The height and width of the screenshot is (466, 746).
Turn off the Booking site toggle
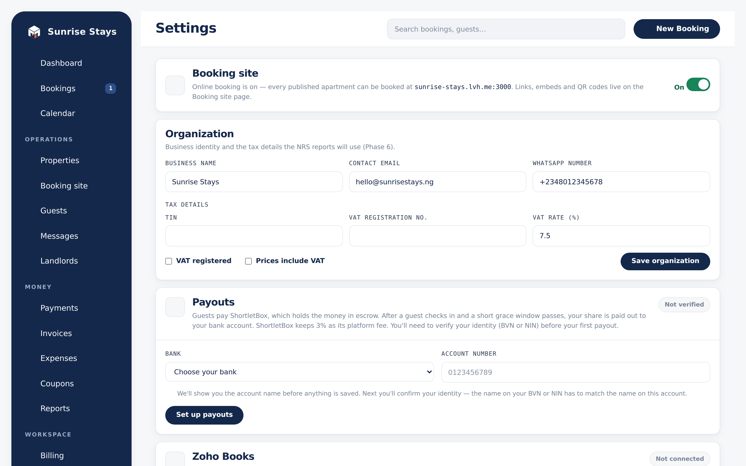click(698, 85)
